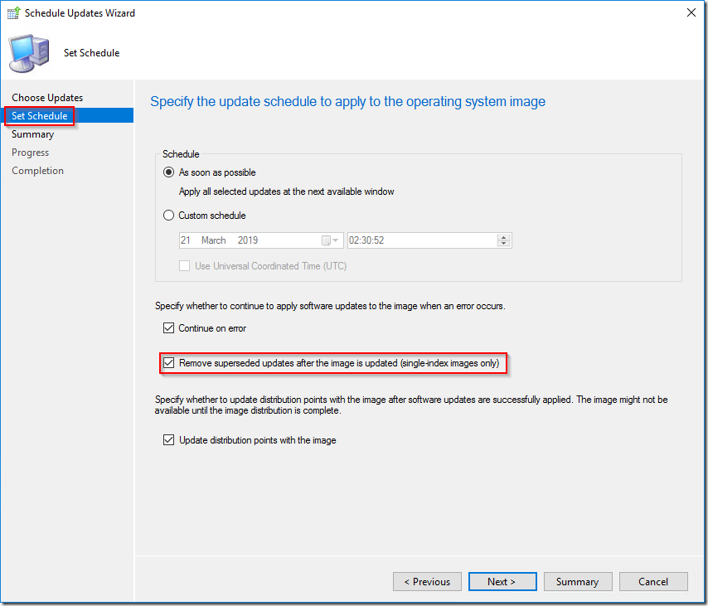
Task: Open the date picker calendar dropdown
Action: click(331, 240)
